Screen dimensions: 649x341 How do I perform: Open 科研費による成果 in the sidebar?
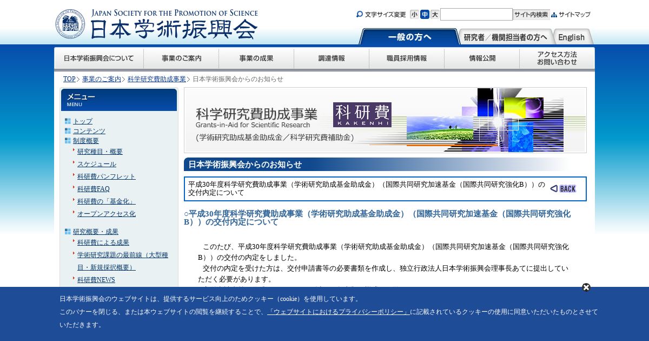pos(103,242)
